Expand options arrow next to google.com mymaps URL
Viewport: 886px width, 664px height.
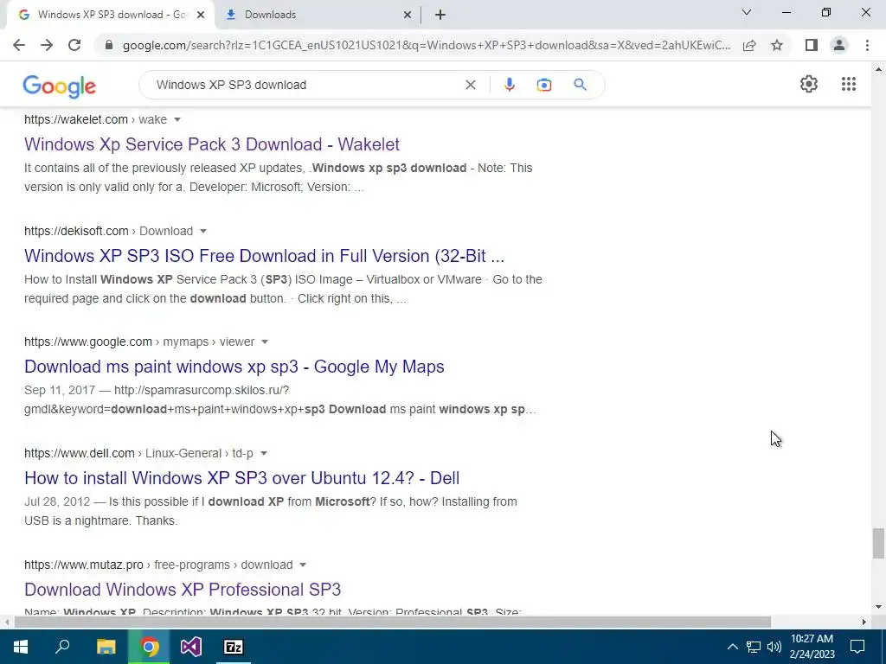pyautogui.click(x=265, y=342)
